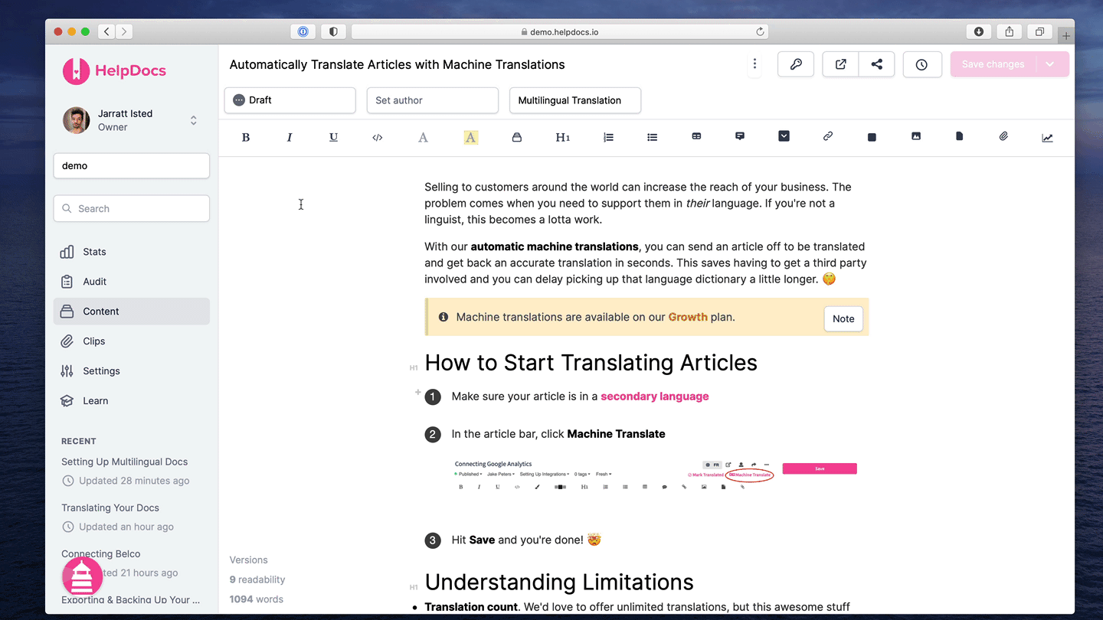Toggle bold formatting in the editor toolbar
The image size is (1103, 620).
[246, 138]
